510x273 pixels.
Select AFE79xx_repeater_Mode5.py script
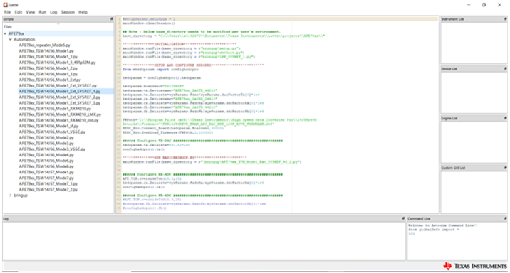pyautogui.click(x=44, y=45)
